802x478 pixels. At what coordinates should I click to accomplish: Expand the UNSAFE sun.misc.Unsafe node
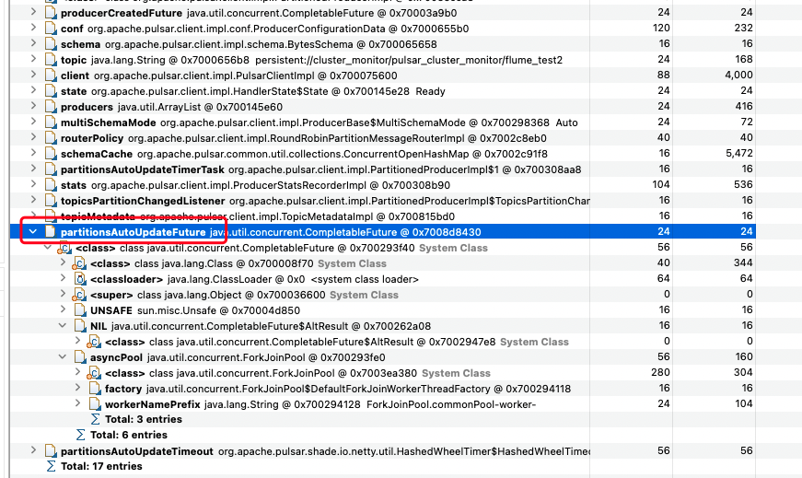[63, 309]
